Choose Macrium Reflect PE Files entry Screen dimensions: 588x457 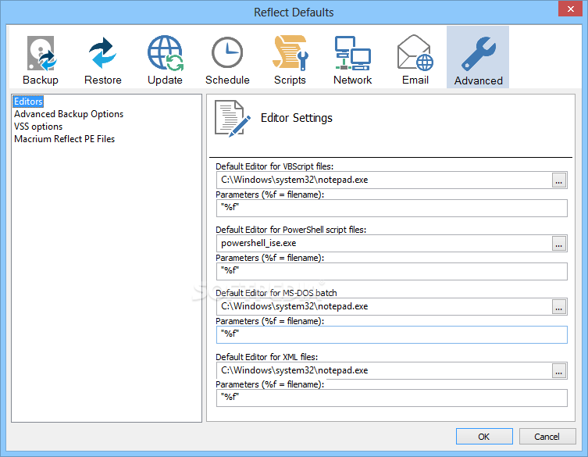click(x=65, y=139)
